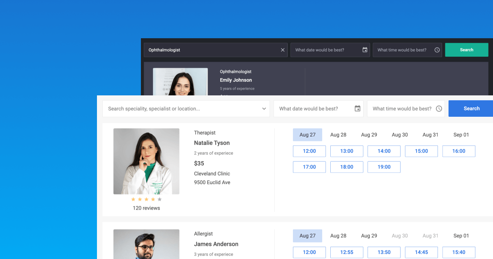Click the clock icon in the dark time field
The image size is (493, 259).
tap(436, 50)
